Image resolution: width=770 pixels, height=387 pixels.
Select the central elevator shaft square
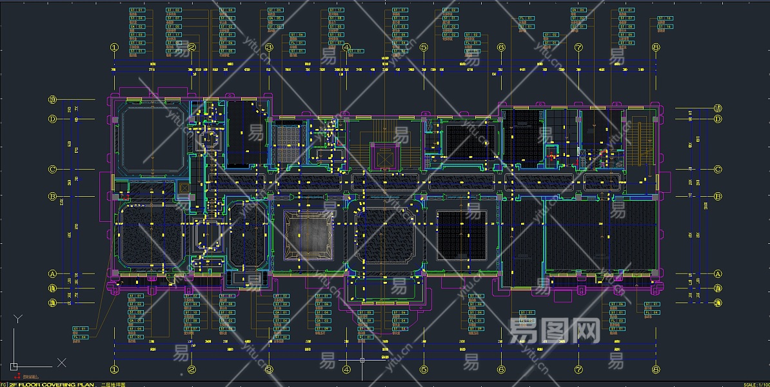(x=386, y=157)
